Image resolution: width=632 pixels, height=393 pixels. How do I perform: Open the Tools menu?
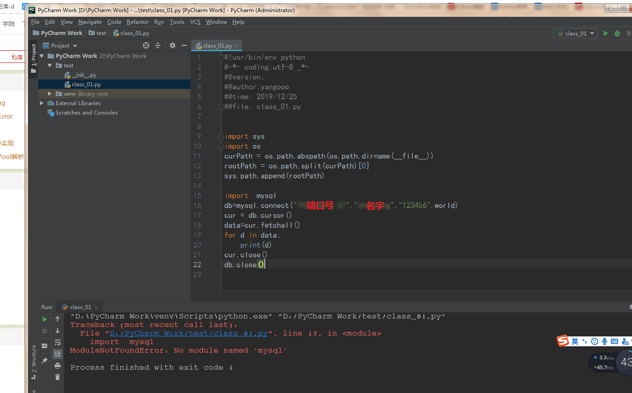pos(177,22)
